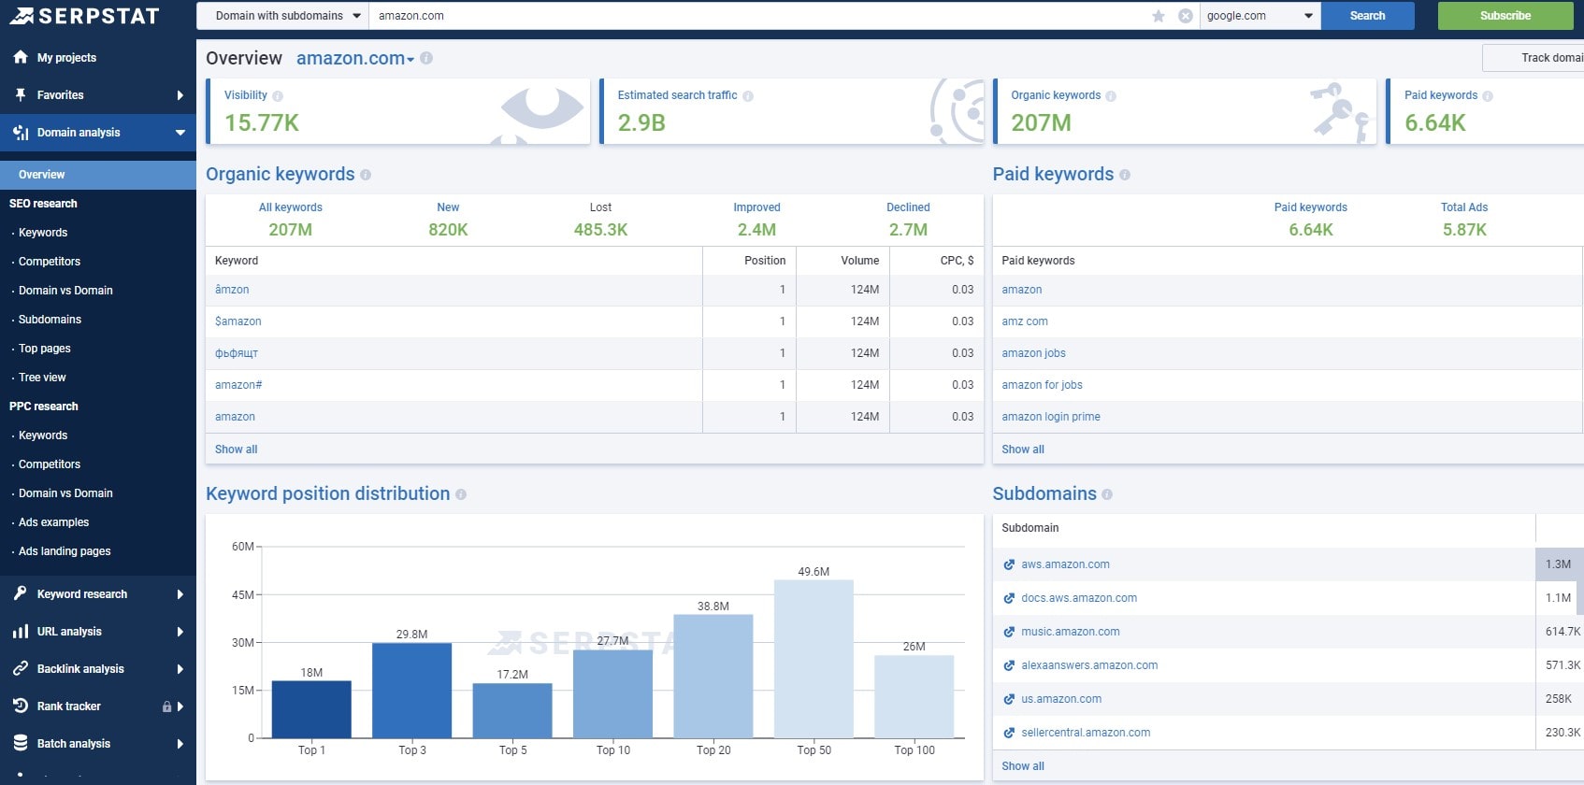Open Domain vs Domain under SEO research

coord(65,291)
